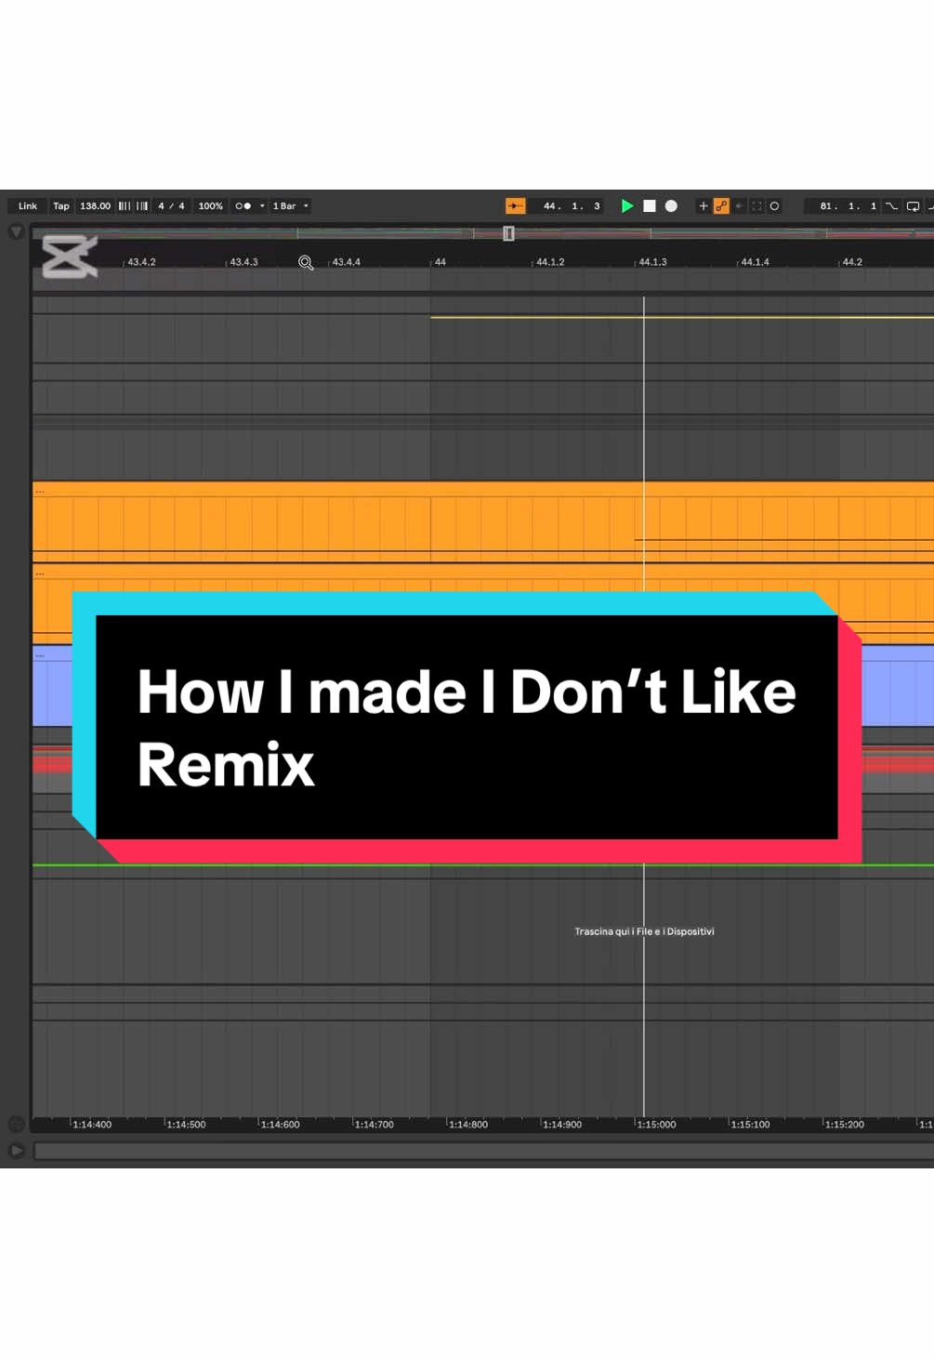The height and width of the screenshot is (1358, 934).
Task: Click the 44.1.4 beat ruler marker
Action: coord(755,262)
